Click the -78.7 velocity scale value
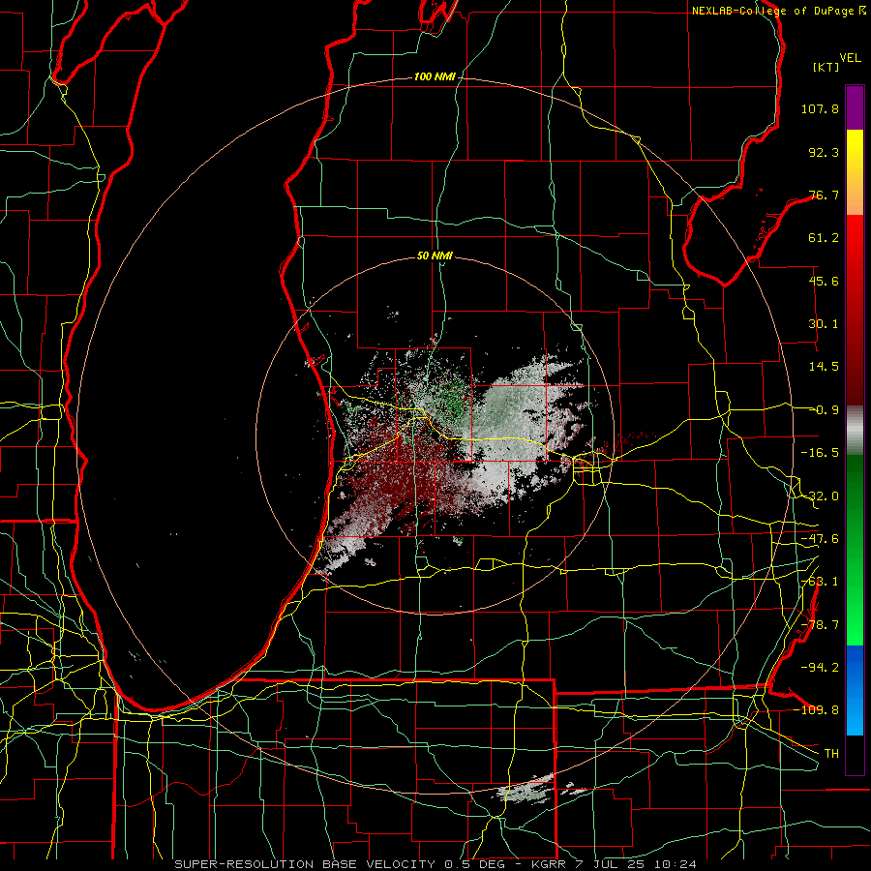Screen dimensions: 871x871 820,625
